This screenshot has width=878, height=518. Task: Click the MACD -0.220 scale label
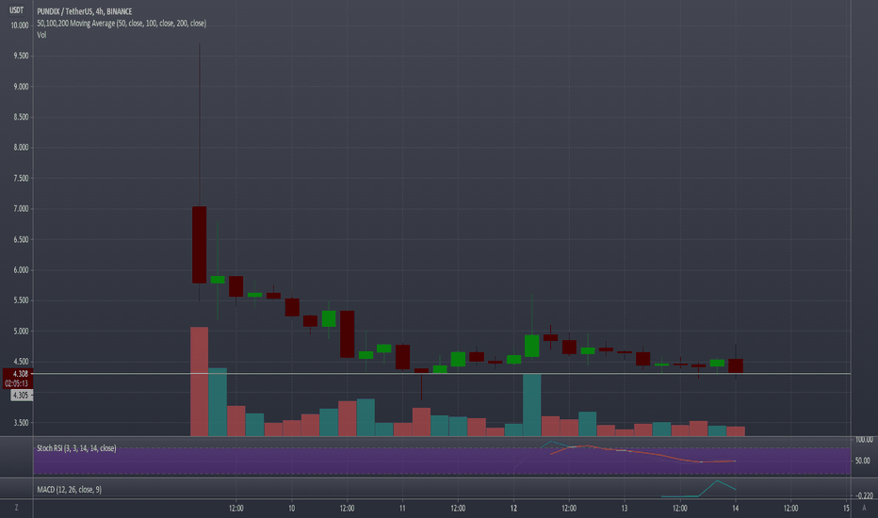(x=865, y=495)
